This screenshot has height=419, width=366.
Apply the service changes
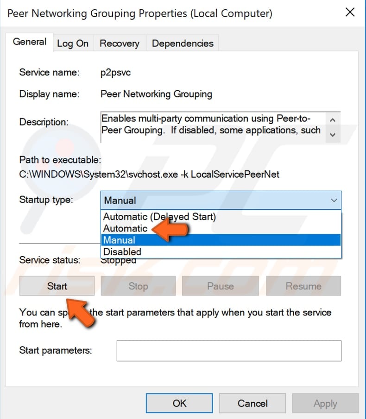pyautogui.click(x=326, y=403)
